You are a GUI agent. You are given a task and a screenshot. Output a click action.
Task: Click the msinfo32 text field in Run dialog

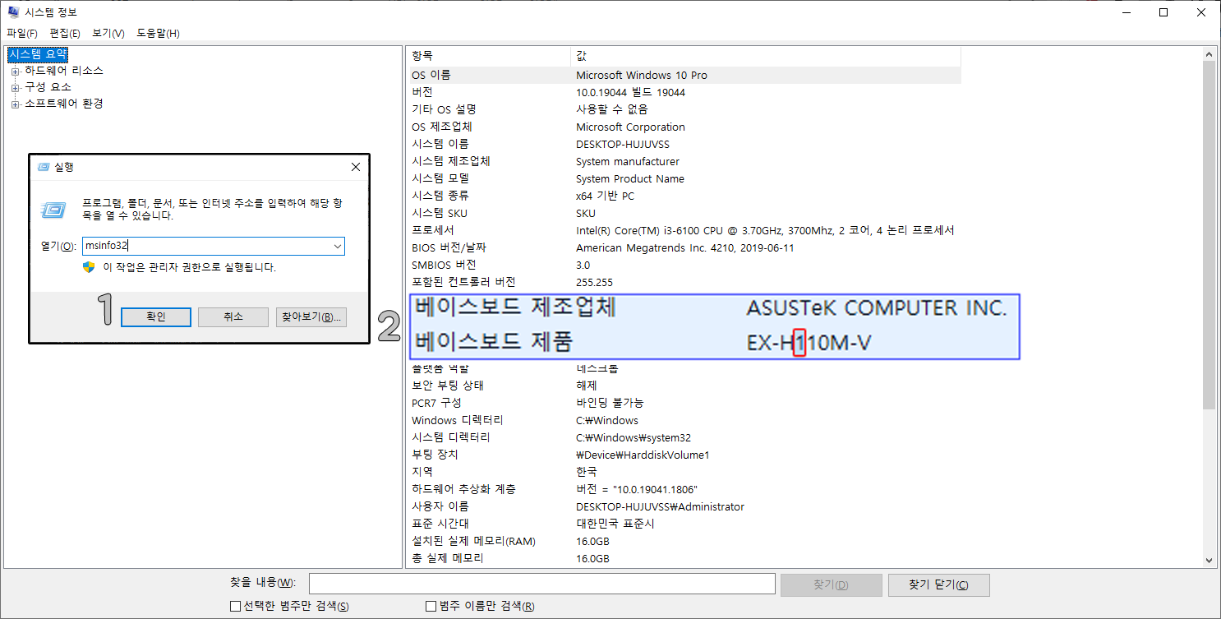[206, 246]
